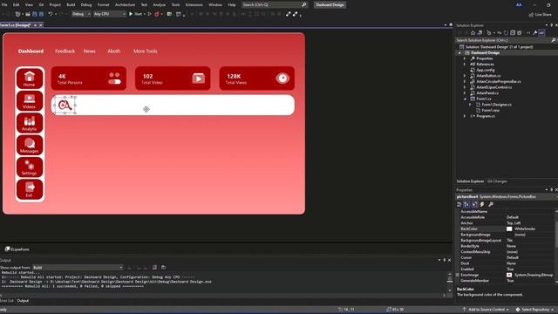Expand the Form1.Designer.cs node
The width and height of the screenshot is (558, 314).
(x=470, y=105)
